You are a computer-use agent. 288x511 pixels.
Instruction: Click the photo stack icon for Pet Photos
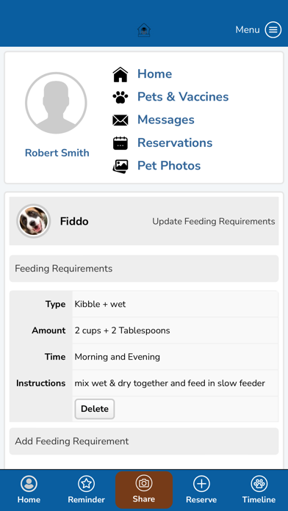tap(120, 166)
